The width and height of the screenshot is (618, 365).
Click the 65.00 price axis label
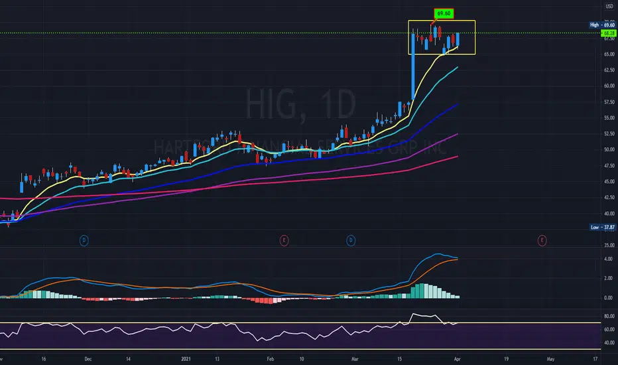tap(609, 54)
